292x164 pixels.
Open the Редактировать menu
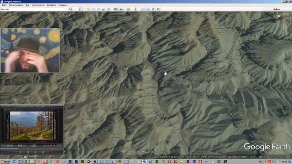click(16, 5)
